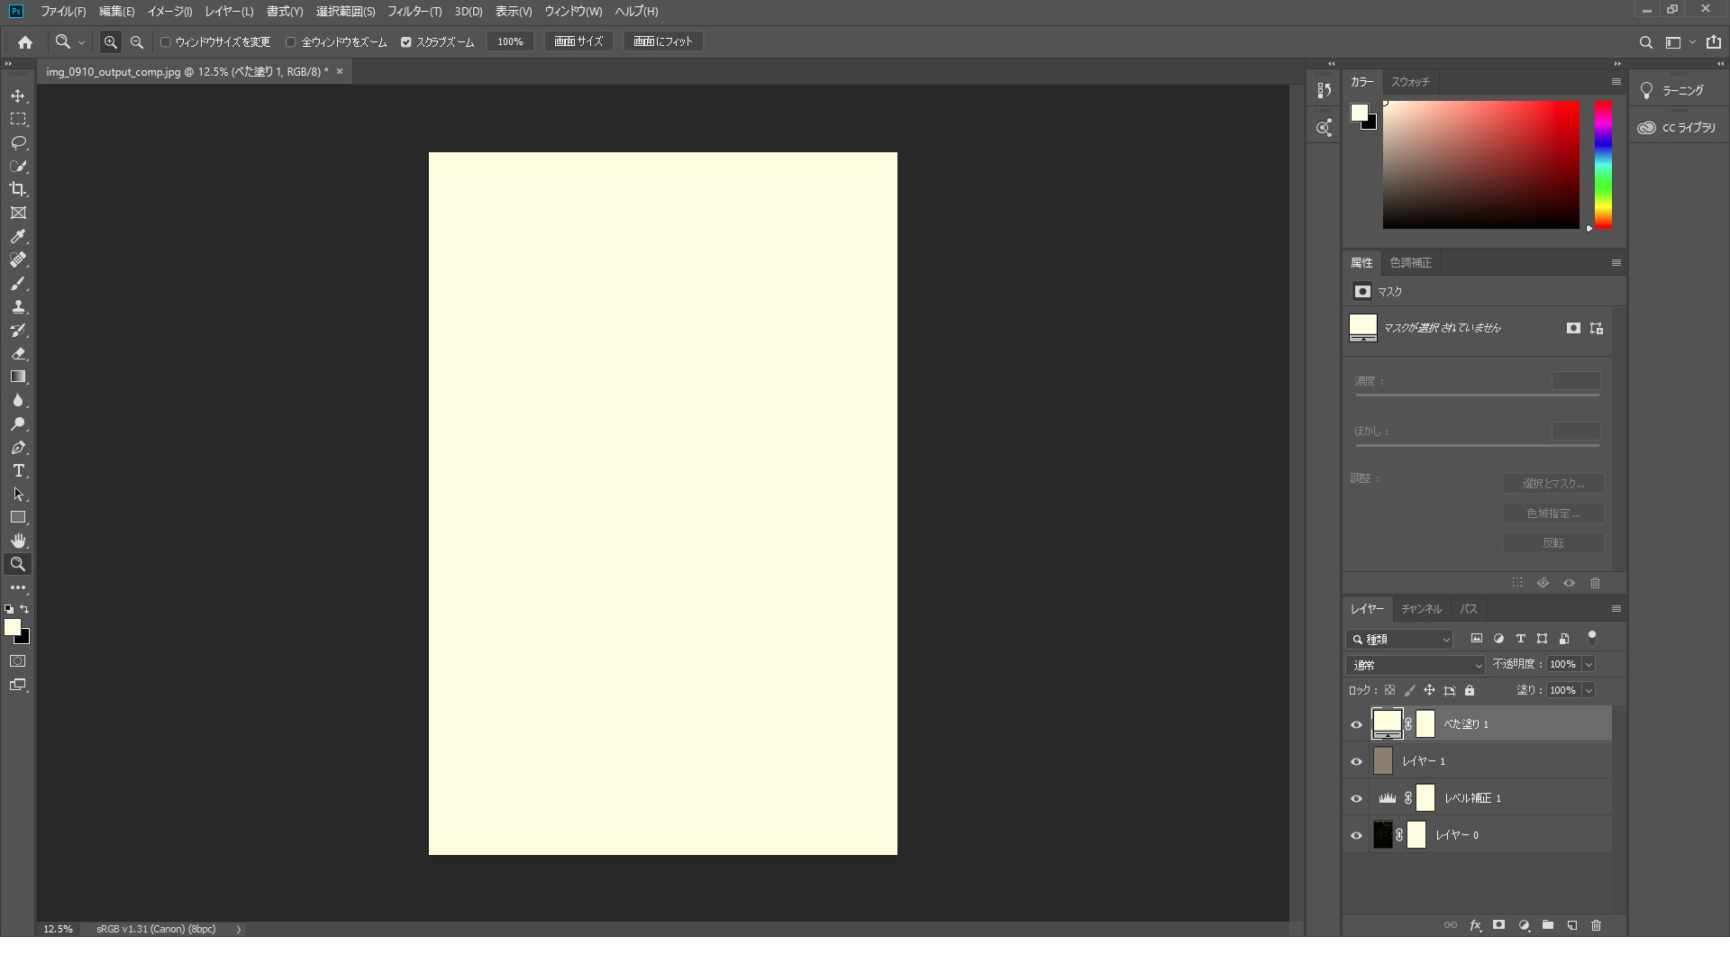The image size is (1730, 973).
Task: Select the Eraser tool
Action: point(18,353)
